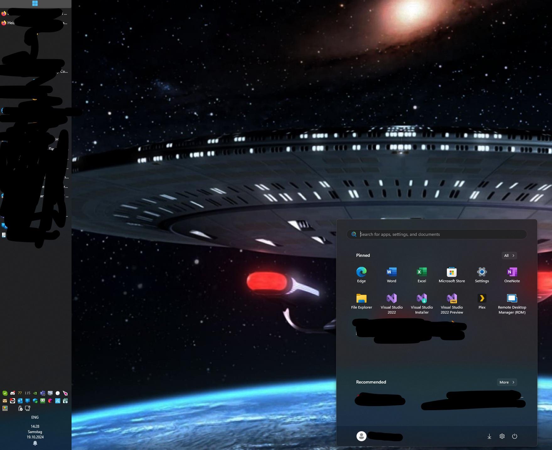This screenshot has width=552, height=450.
Task: Open JetBrains Toolbox tray icon
Action: [x=50, y=401]
